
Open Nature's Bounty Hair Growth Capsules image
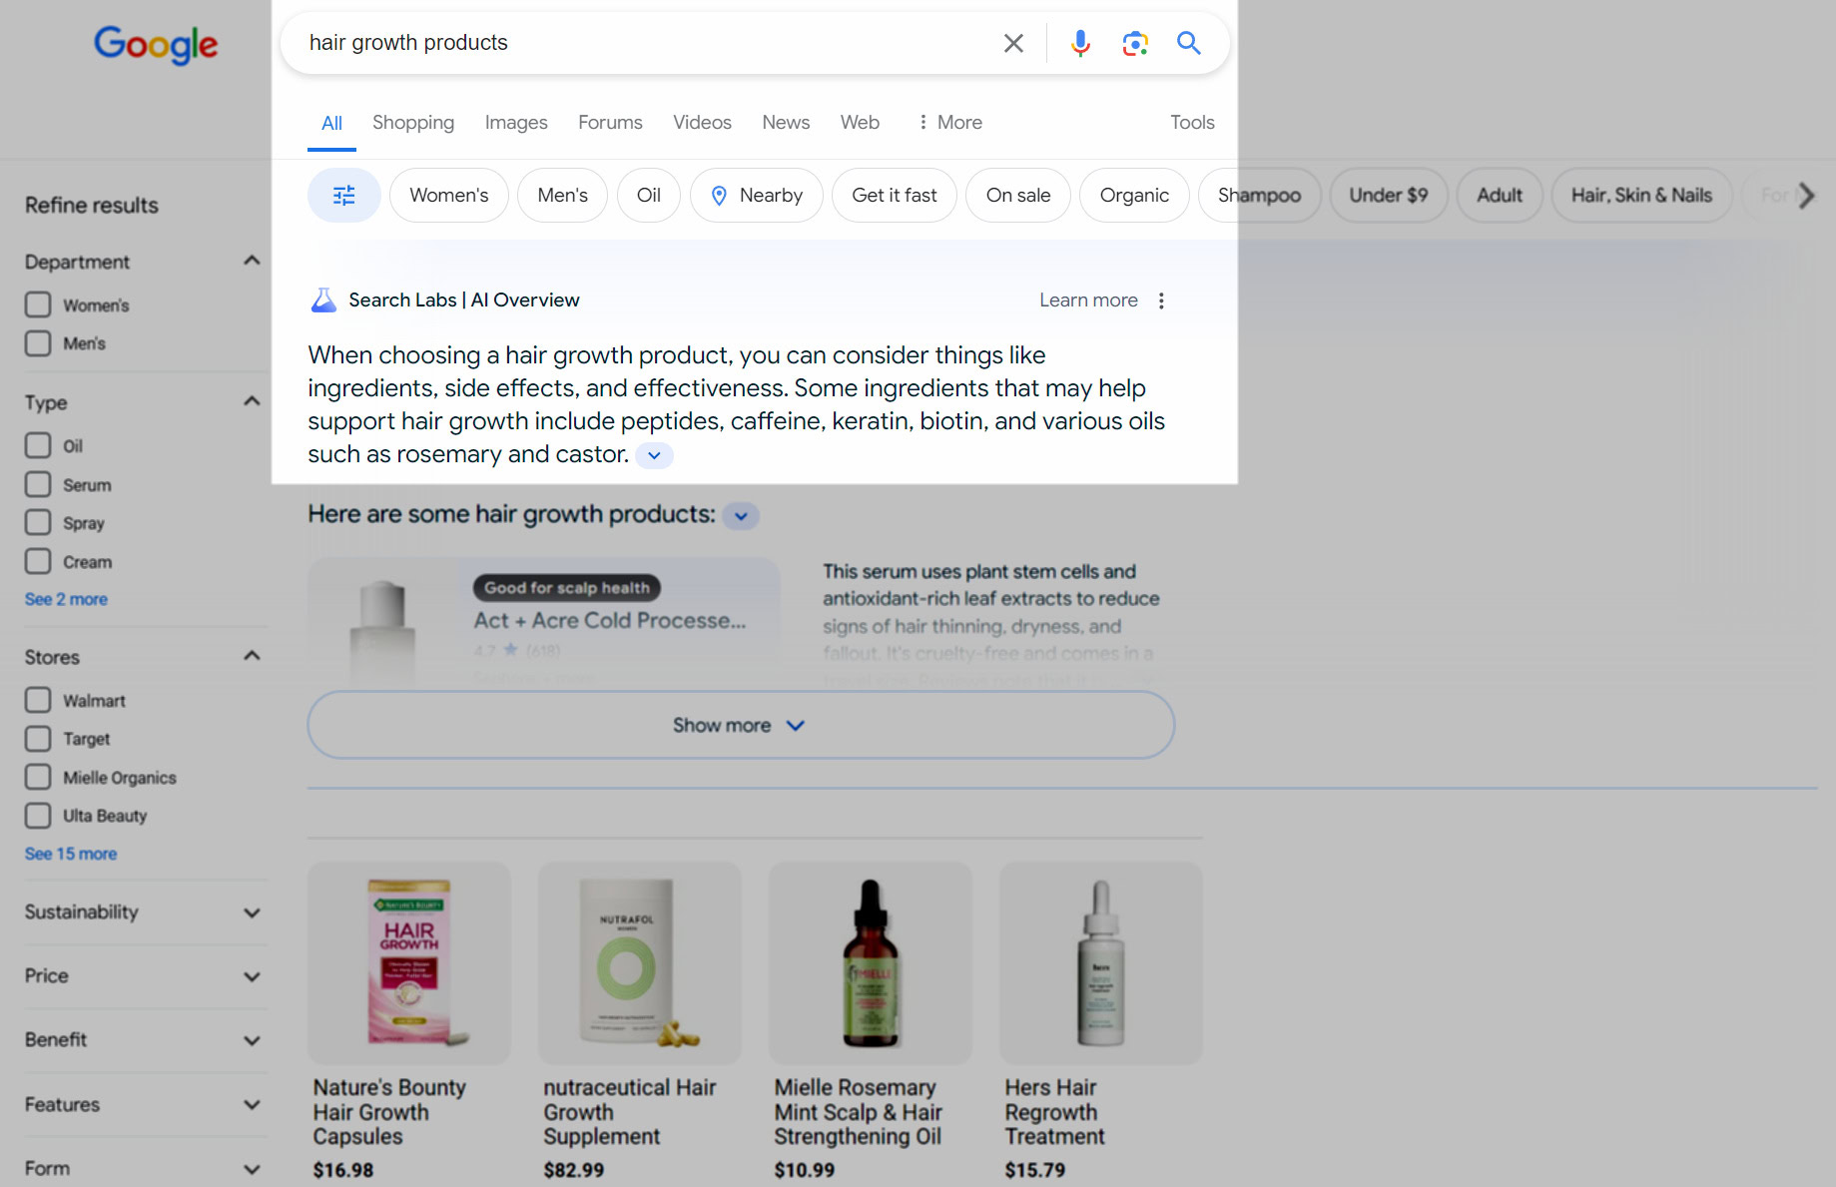click(x=409, y=963)
